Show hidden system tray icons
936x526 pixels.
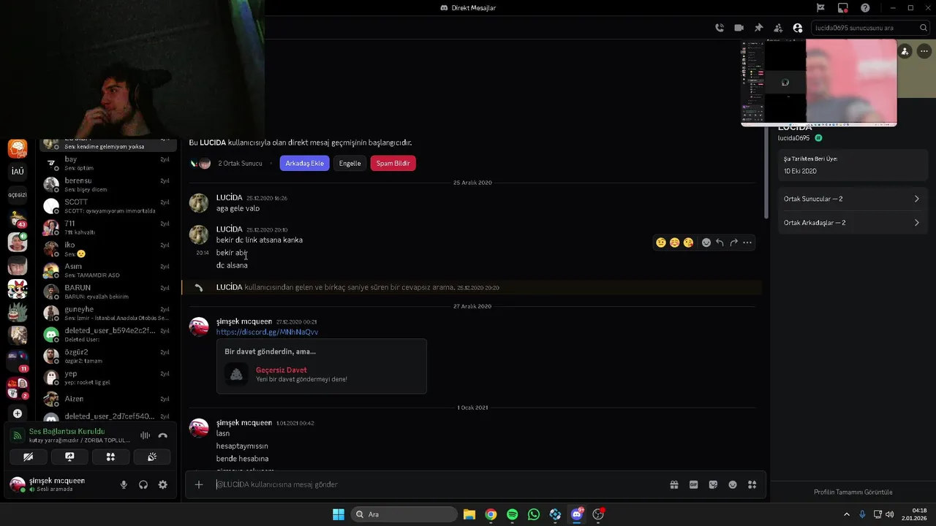[847, 514]
